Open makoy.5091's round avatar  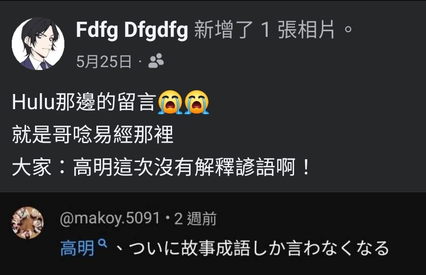click(27, 223)
